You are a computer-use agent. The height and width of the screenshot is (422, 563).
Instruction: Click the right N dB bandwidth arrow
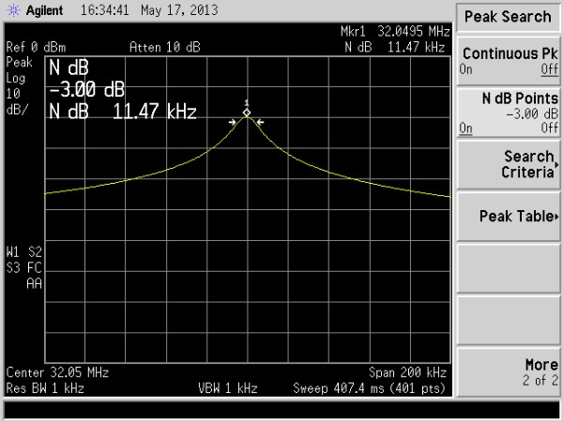[x=260, y=122]
